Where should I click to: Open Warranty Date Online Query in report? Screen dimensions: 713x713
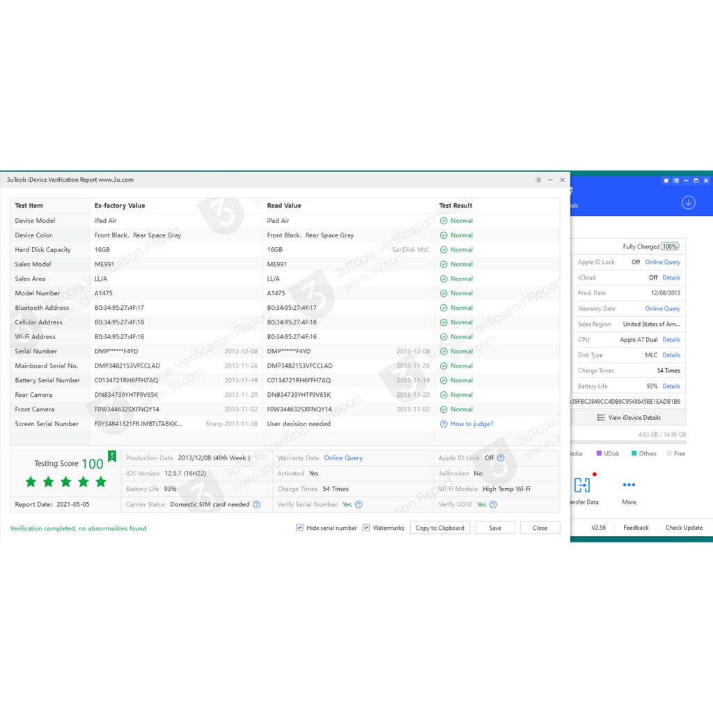coord(343,458)
